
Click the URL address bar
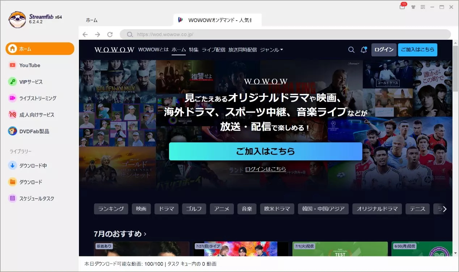(285, 34)
